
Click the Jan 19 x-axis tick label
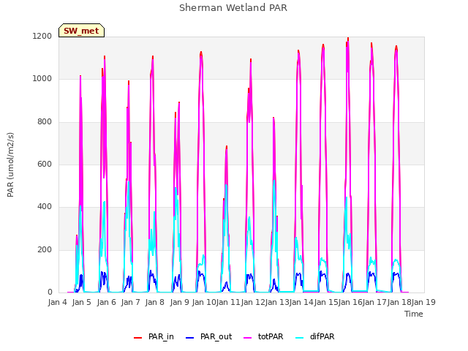coord(423,302)
